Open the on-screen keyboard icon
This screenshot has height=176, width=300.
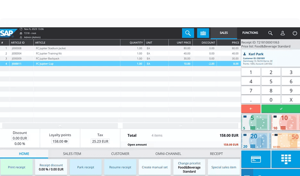point(203,33)
